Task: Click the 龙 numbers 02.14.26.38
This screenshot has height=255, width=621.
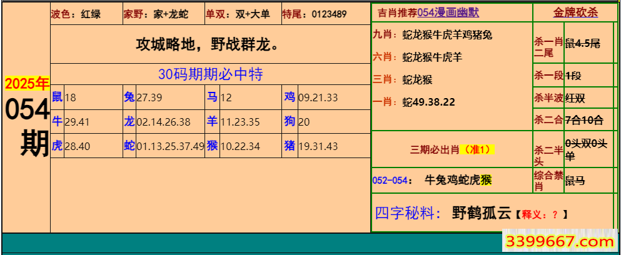Action: [164, 122]
